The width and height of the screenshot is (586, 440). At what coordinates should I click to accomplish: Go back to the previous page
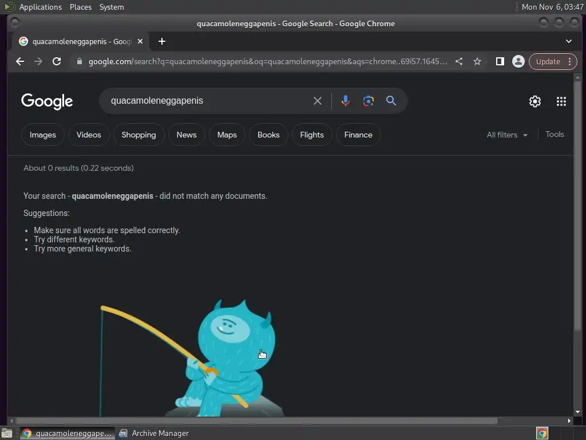click(20, 61)
